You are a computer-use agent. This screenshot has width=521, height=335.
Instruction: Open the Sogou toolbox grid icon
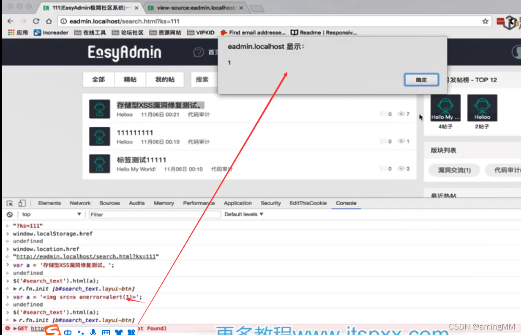click(131, 332)
